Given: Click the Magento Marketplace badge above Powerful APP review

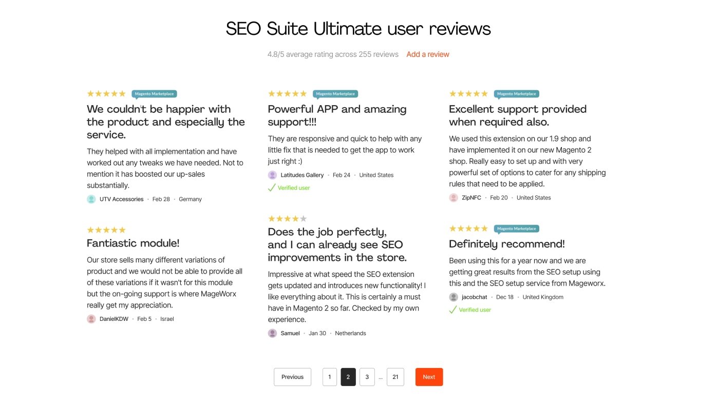Looking at the screenshot, I should point(335,93).
